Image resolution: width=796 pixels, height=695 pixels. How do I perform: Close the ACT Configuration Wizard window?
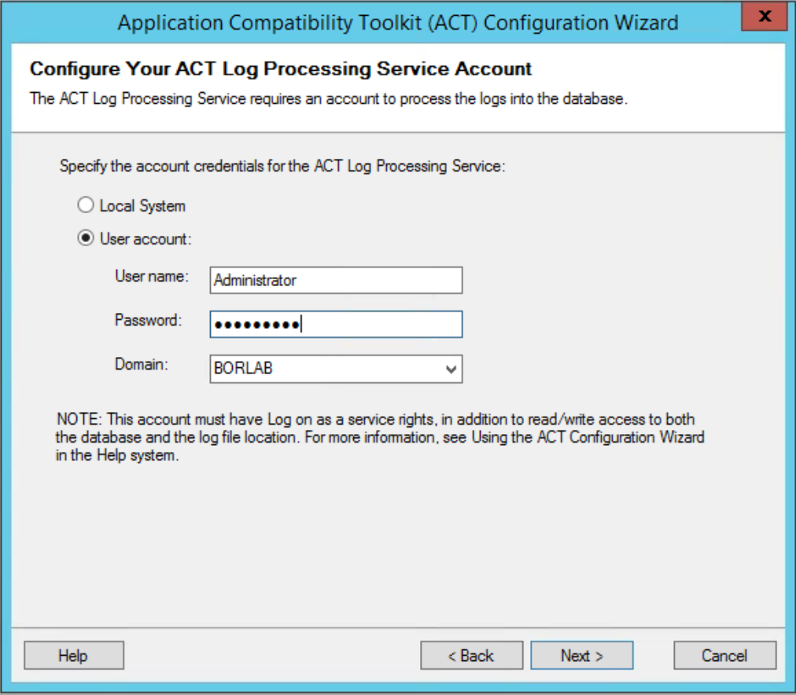point(764,17)
